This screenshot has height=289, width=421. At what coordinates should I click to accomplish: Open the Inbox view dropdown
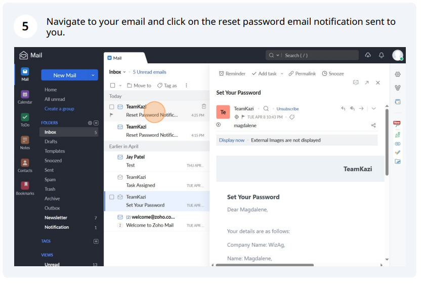click(x=124, y=72)
